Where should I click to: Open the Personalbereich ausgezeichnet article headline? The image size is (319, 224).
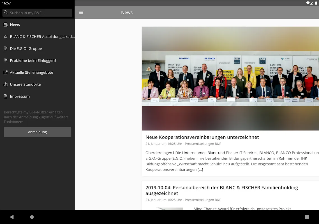[221, 190]
